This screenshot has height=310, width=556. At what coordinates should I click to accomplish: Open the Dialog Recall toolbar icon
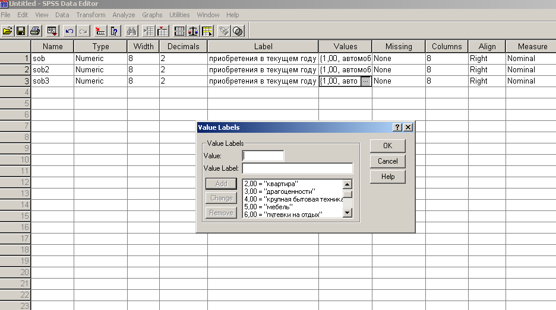tap(52, 31)
